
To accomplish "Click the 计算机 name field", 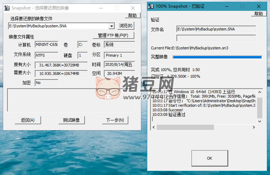I will click(46, 45).
